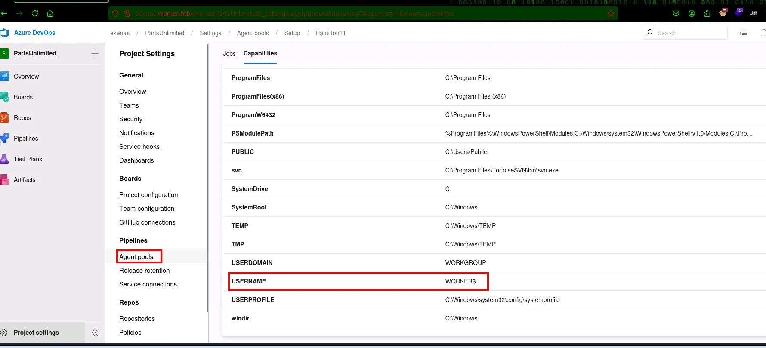
Task: Open the work items list icon
Action: click(x=743, y=33)
